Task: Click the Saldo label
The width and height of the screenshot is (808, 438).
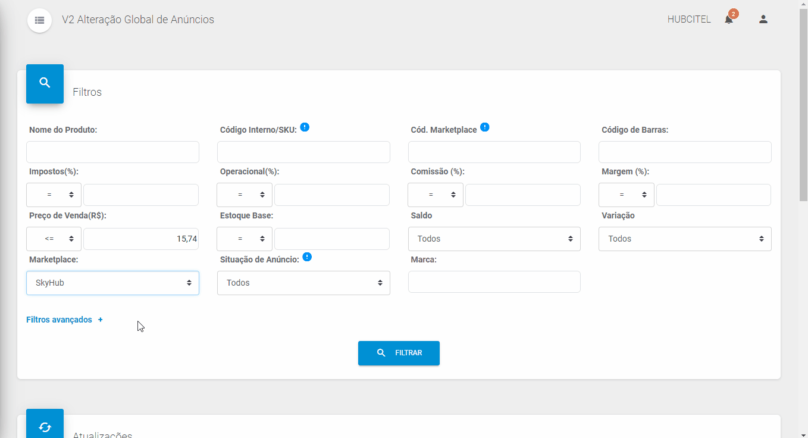Action: click(x=421, y=215)
